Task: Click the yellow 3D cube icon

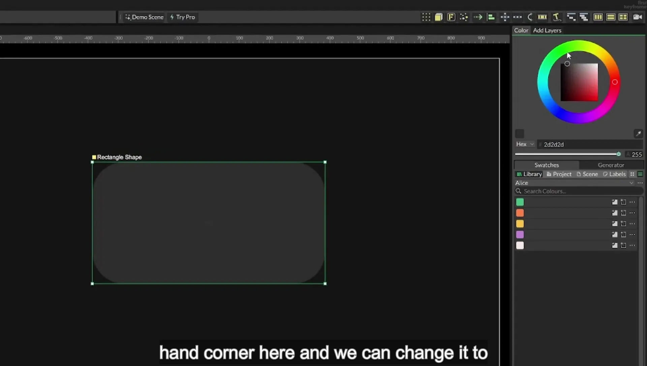Action: click(x=438, y=17)
